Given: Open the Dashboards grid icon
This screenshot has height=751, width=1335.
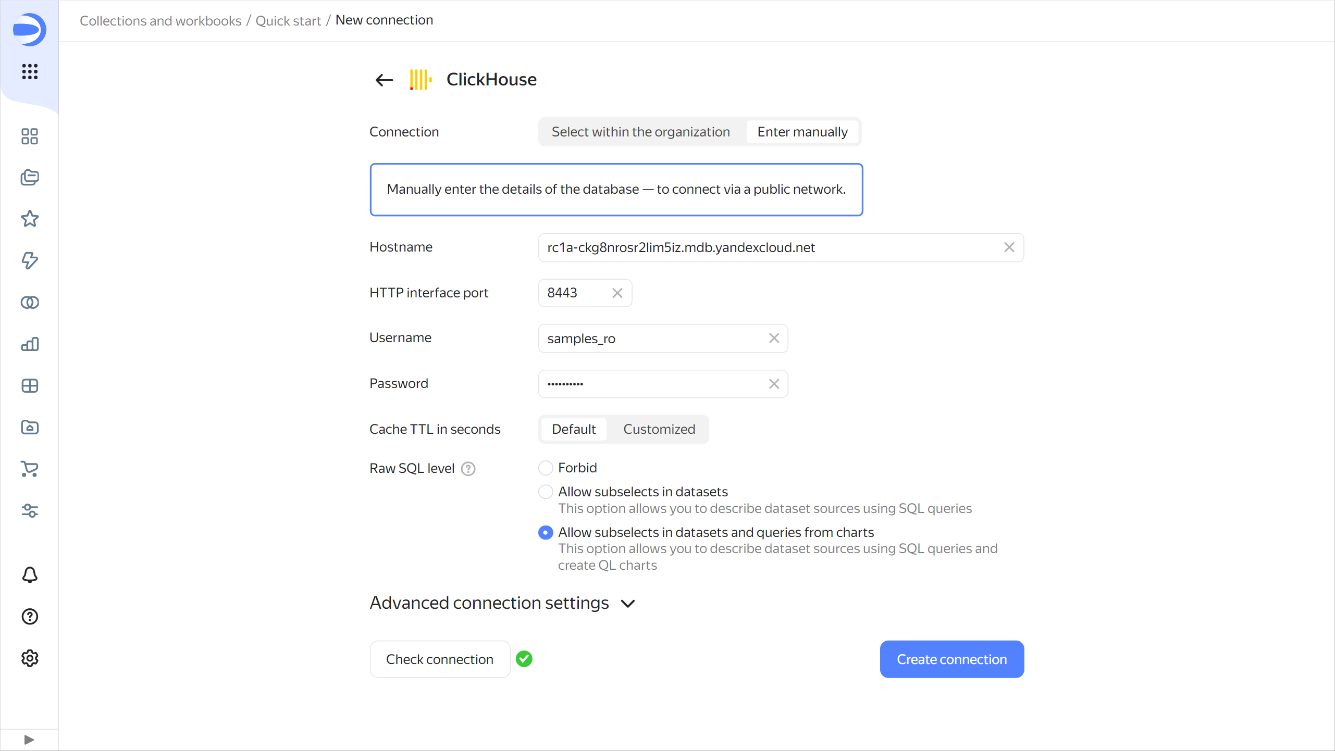Looking at the screenshot, I should (x=30, y=136).
